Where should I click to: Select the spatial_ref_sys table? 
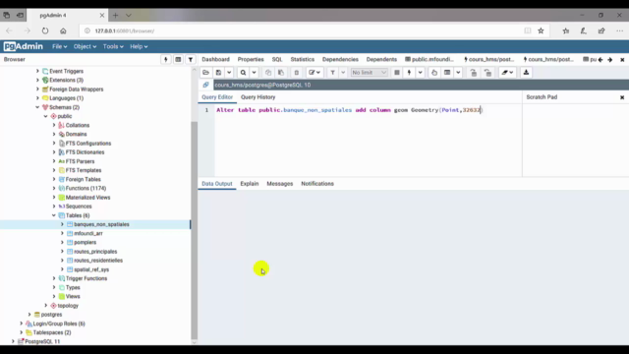coord(91,269)
